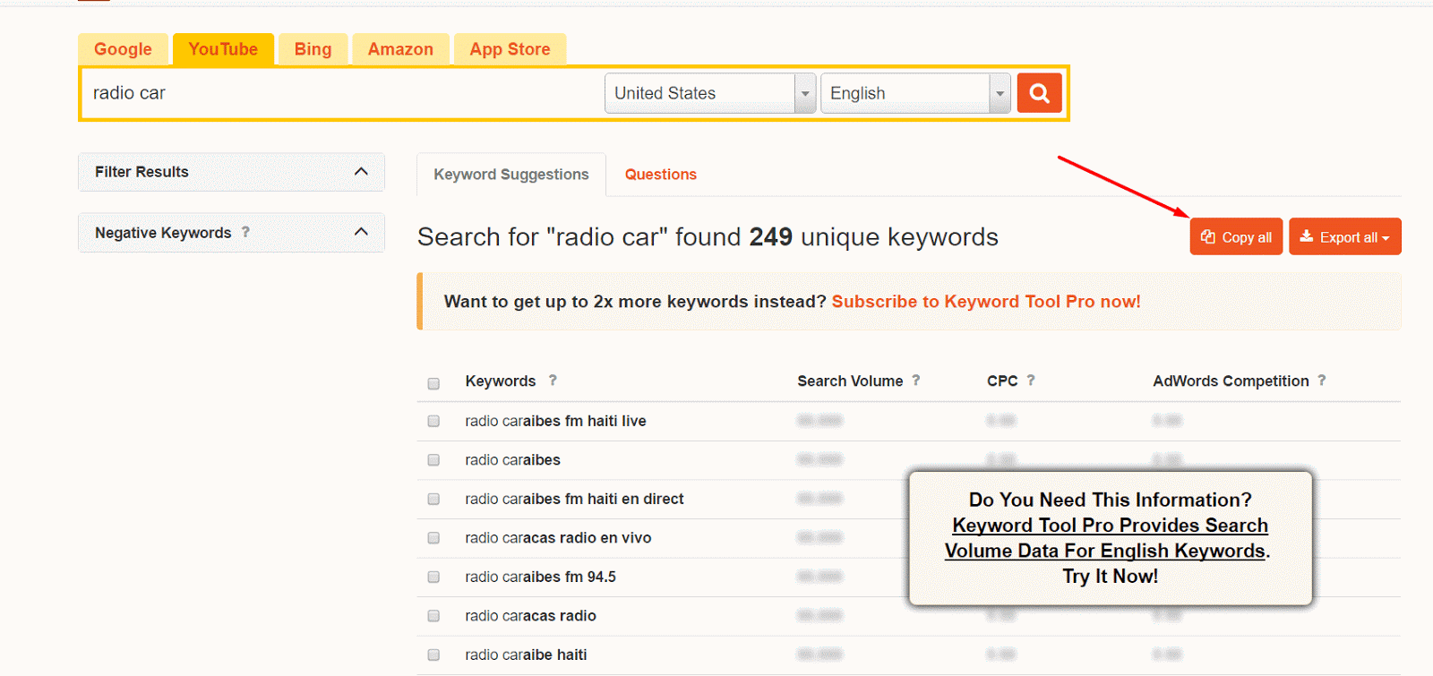Click the Copy all button
This screenshot has height=676, width=1433.
point(1236,237)
